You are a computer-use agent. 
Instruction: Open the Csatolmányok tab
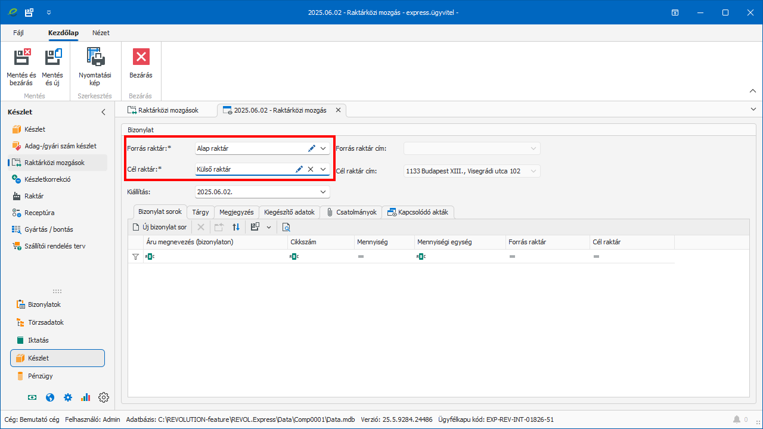click(351, 212)
